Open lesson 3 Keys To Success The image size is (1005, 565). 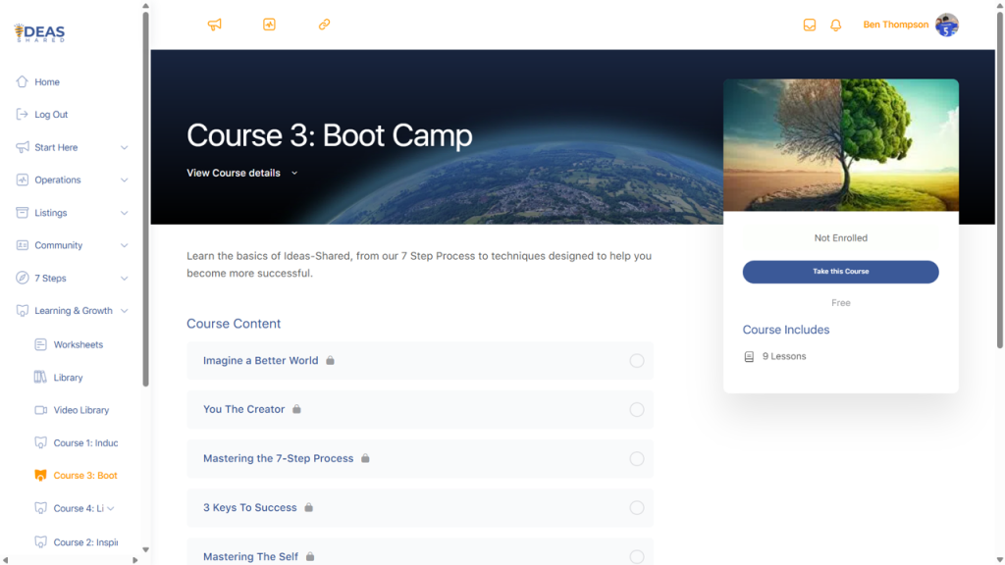(250, 507)
